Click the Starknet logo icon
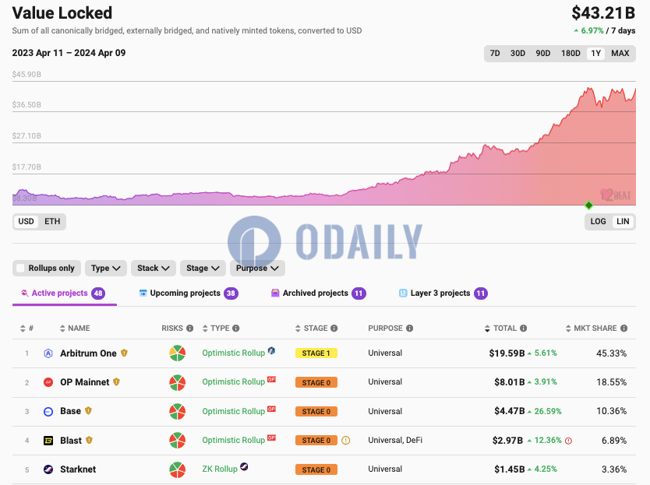This screenshot has height=485, width=650. 48,469
